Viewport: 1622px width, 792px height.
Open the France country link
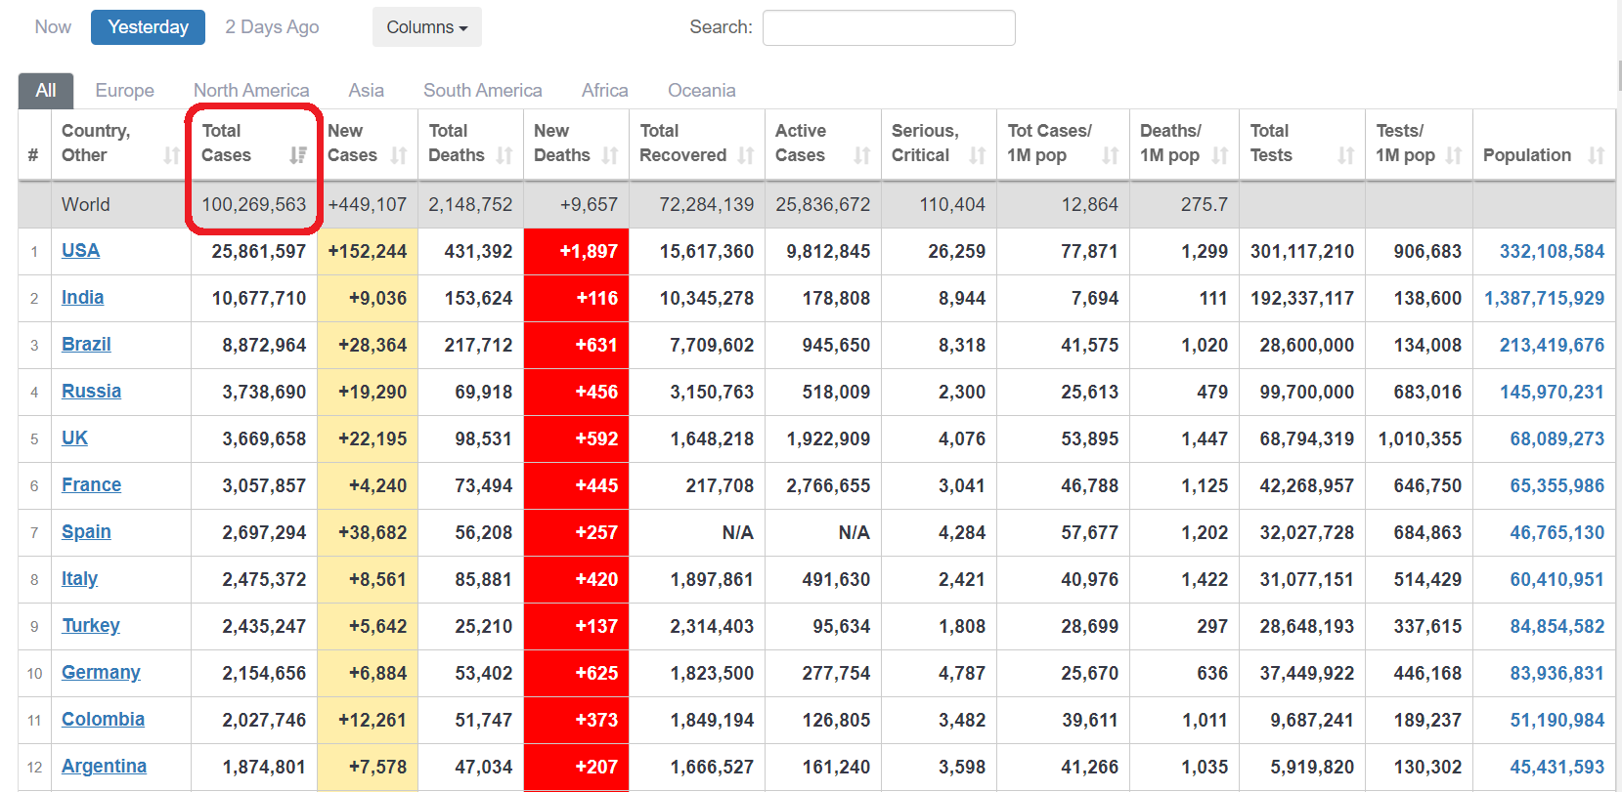[91, 485]
